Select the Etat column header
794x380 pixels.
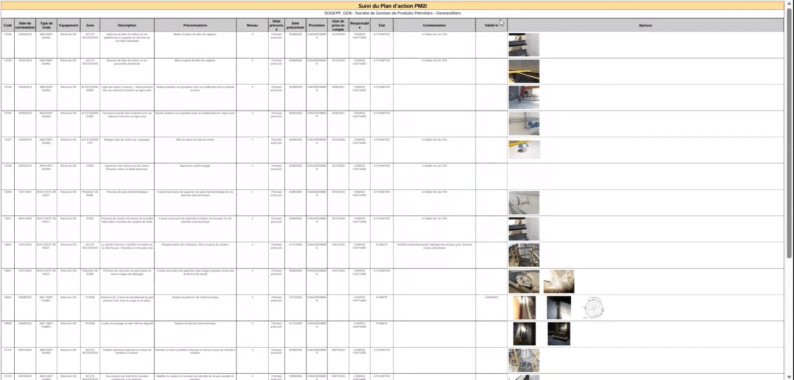pyautogui.click(x=382, y=25)
